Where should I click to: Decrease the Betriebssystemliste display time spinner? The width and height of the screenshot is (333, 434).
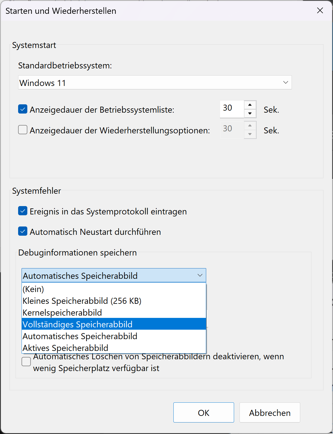(250, 114)
